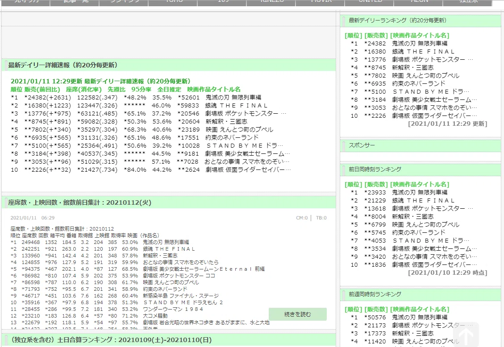Click **9181 estimate for セーラームーン row
Image resolution: width=504 pixels, height=347 pixels.
(188, 153)
